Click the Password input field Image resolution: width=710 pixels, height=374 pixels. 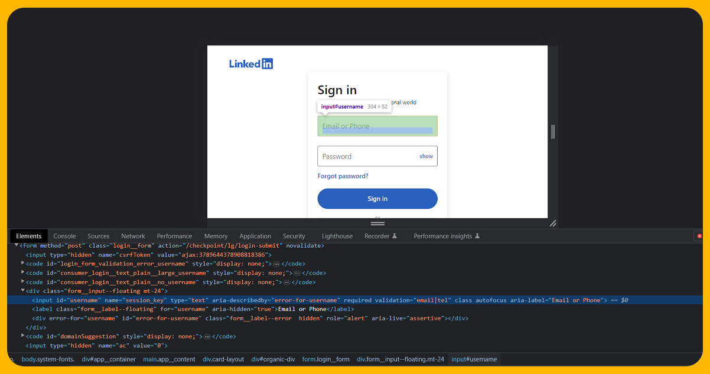click(x=366, y=156)
